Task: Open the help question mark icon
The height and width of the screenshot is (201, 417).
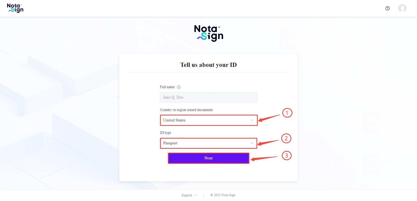Action: point(388,8)
